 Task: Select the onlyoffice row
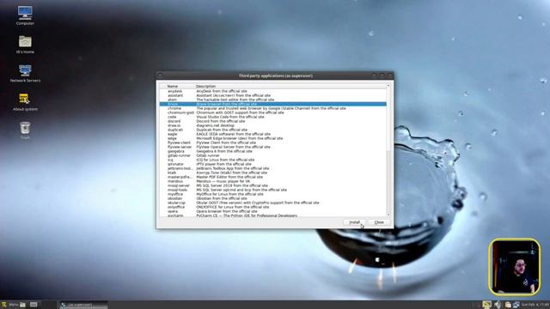pos(273,207)
